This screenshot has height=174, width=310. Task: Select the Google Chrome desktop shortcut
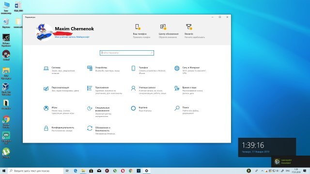6,122
